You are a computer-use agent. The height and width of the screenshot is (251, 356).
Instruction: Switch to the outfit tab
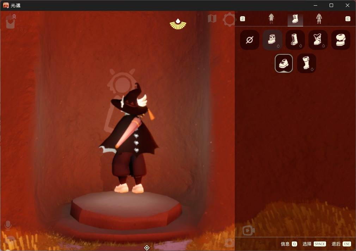(271, 19)
